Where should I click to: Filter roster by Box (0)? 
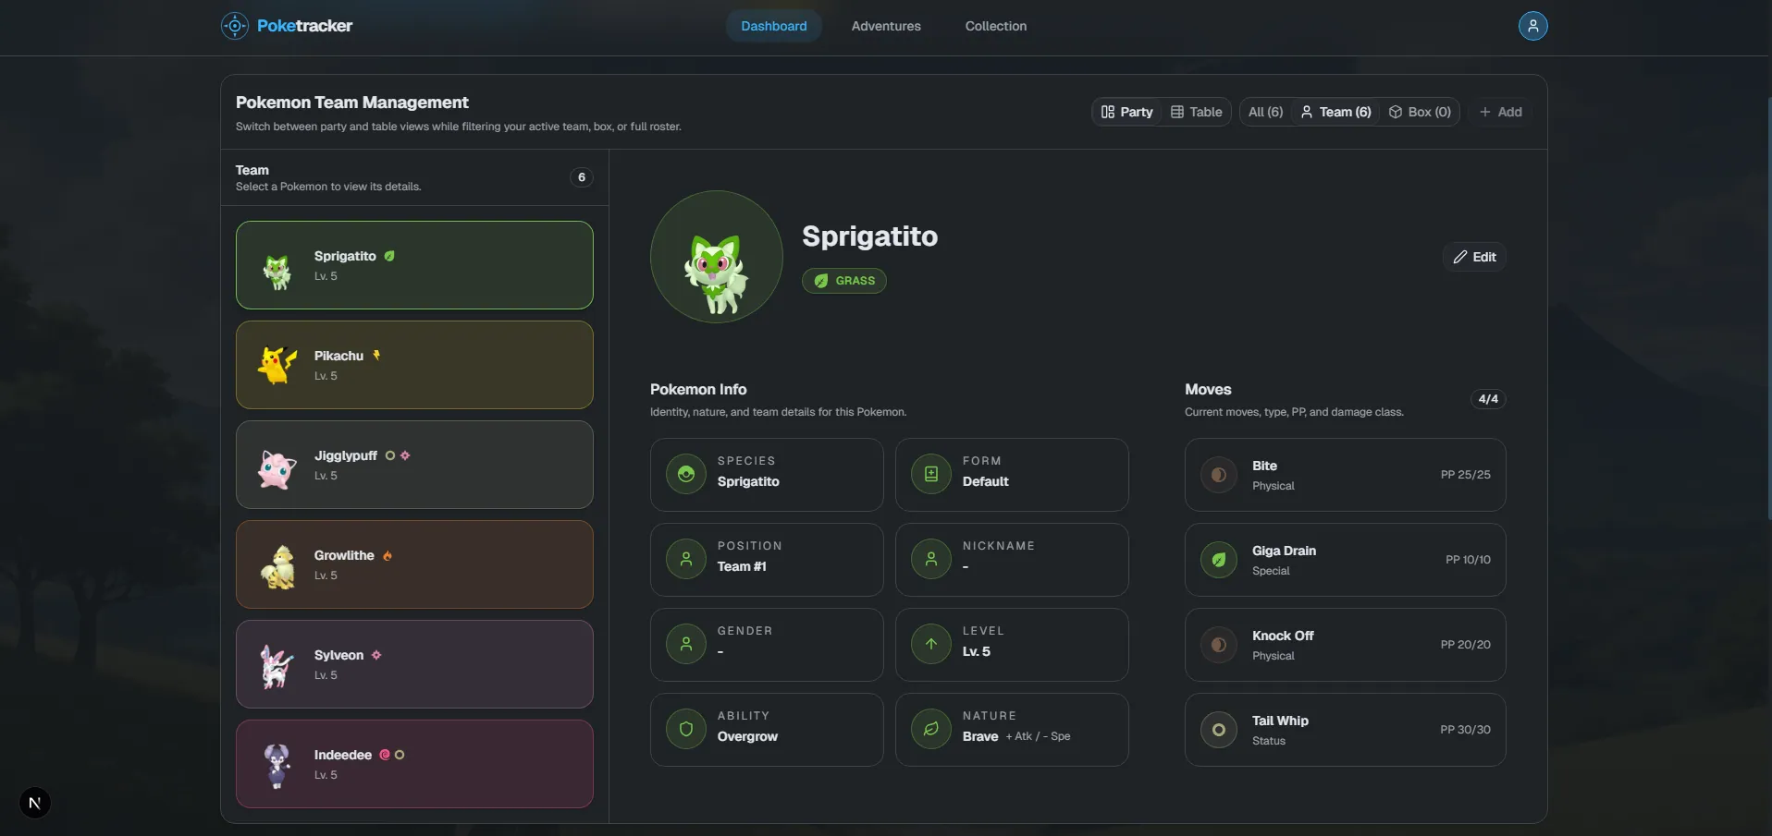click(x=1420, y=112)
